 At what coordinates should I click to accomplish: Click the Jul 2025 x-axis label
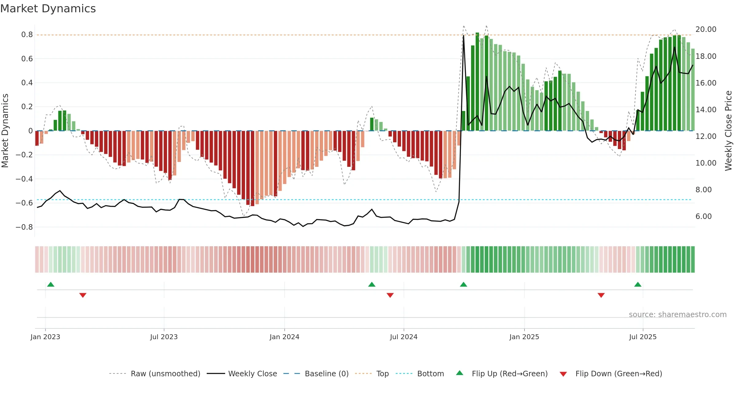pyautogui.click(x=643, y=337)
